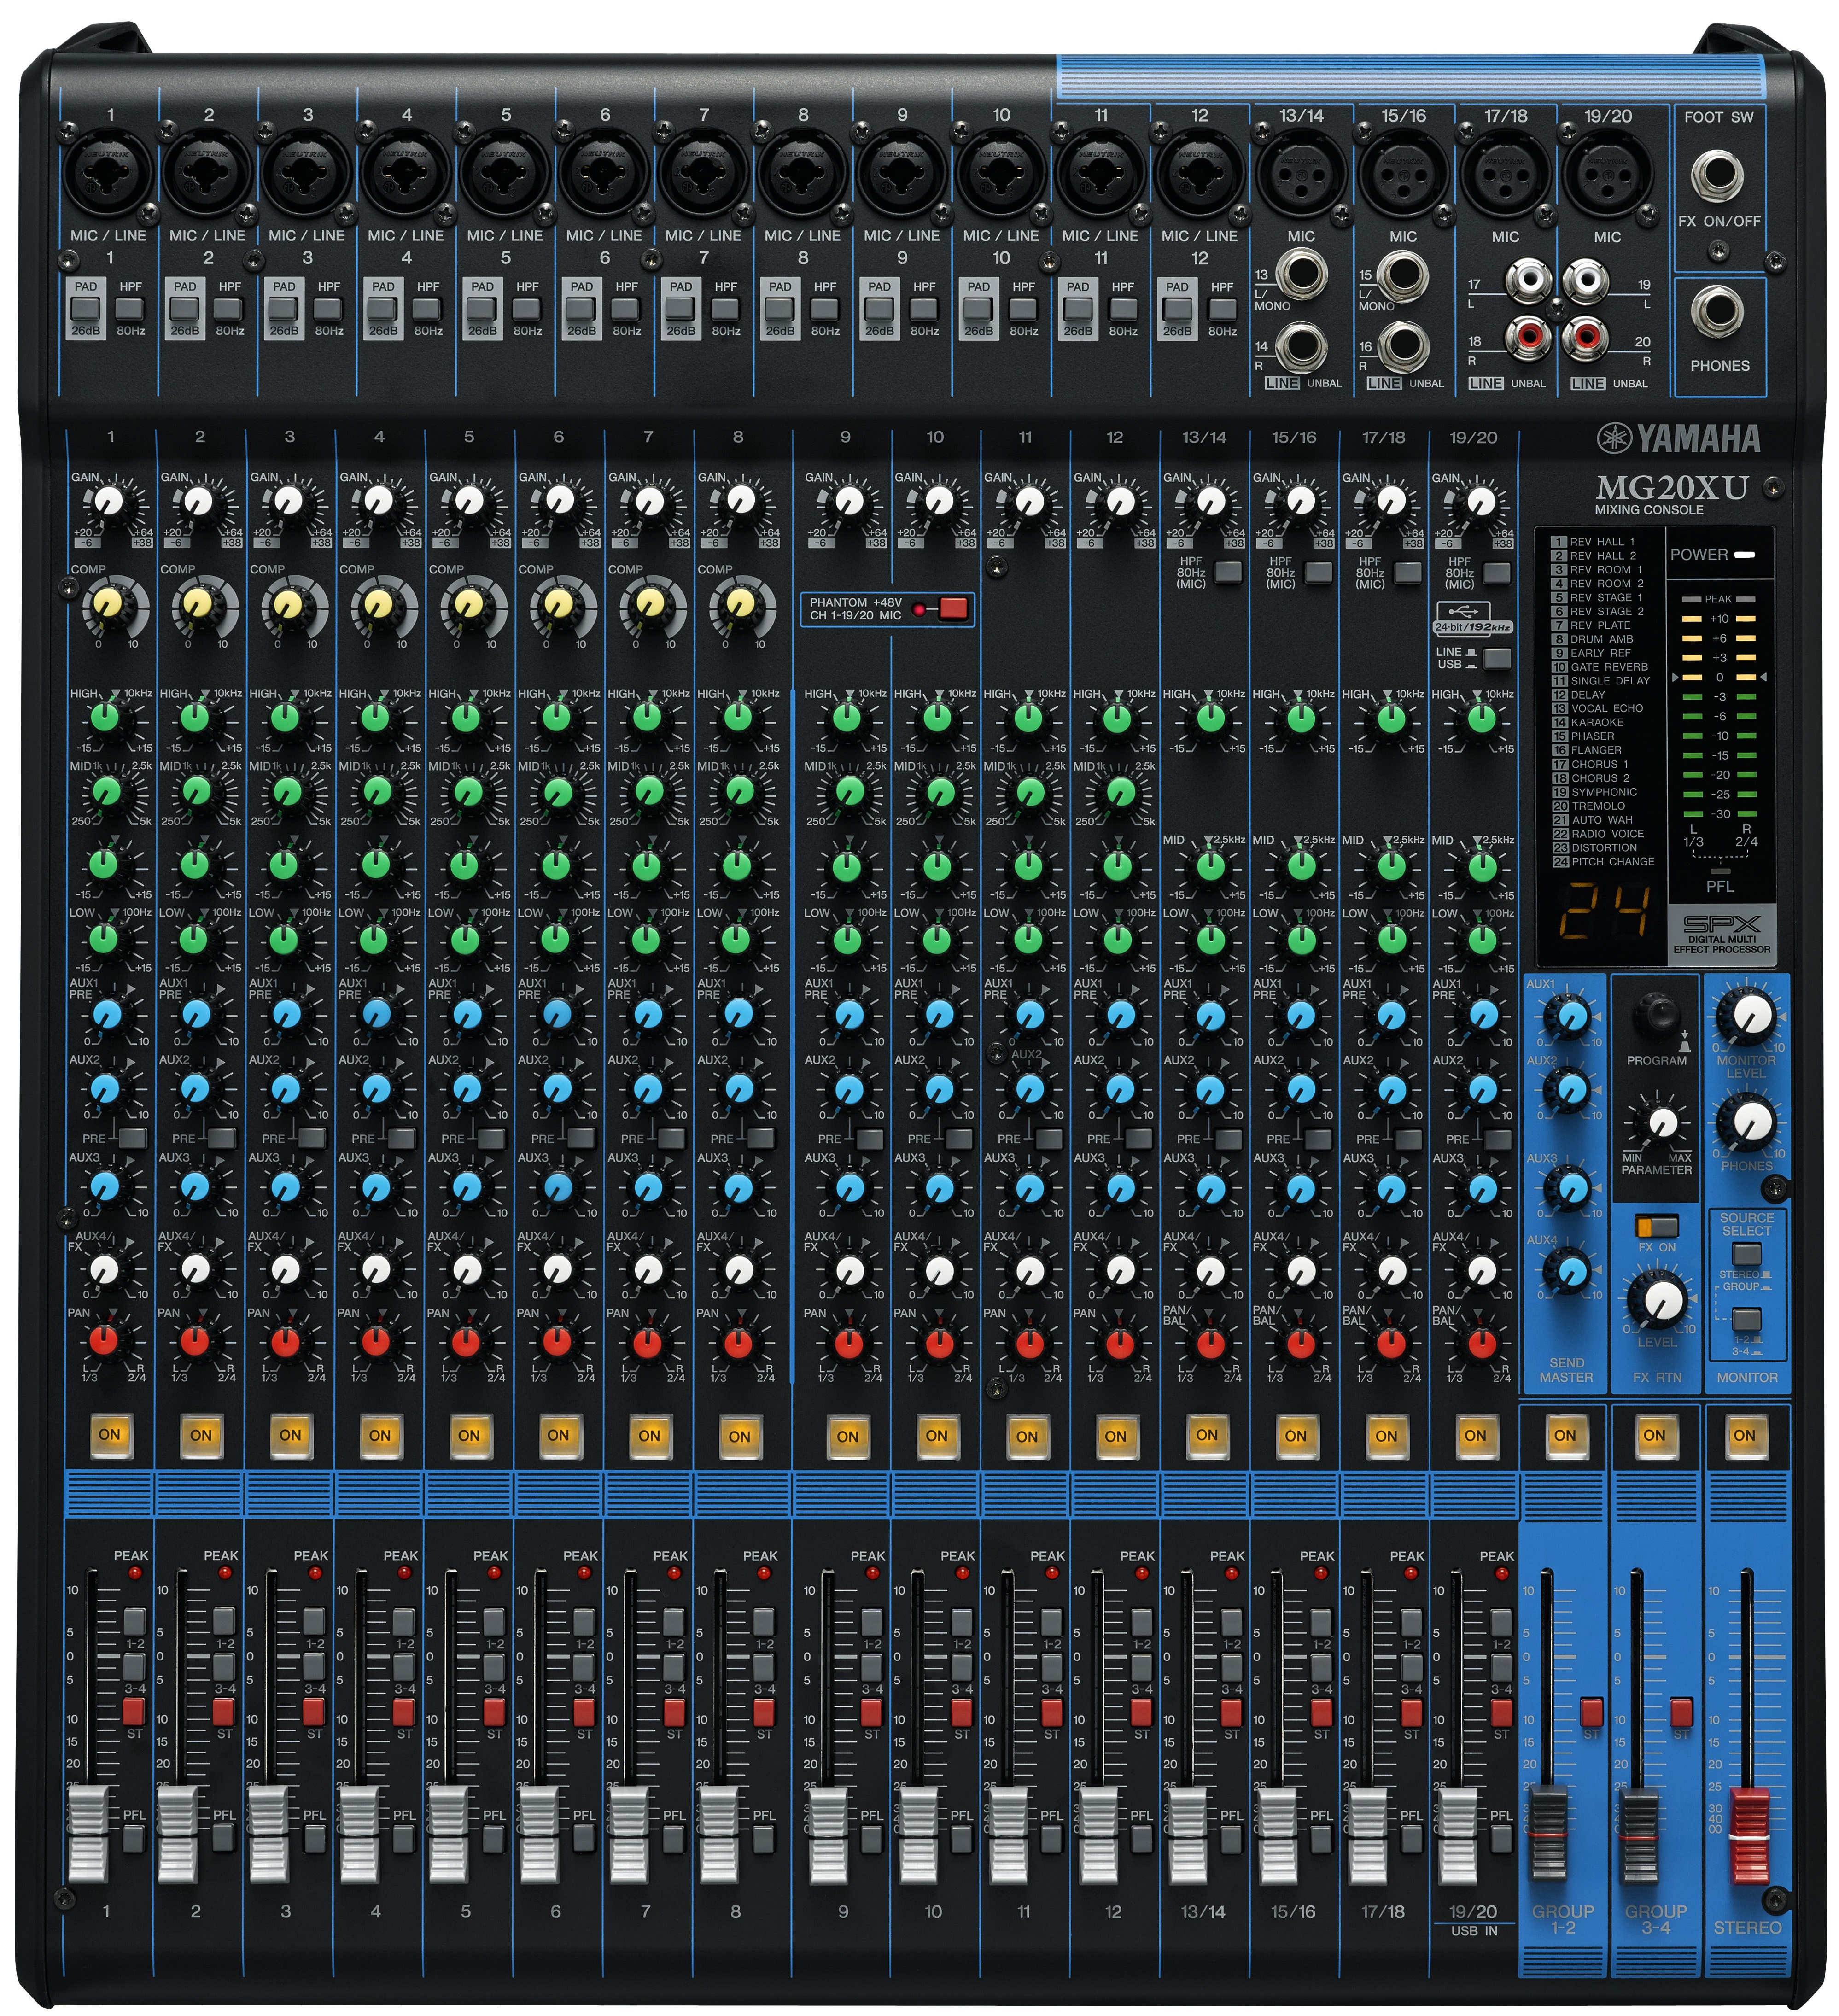
Task: Click the Yamaha logo
Action: pos(1679,438)
